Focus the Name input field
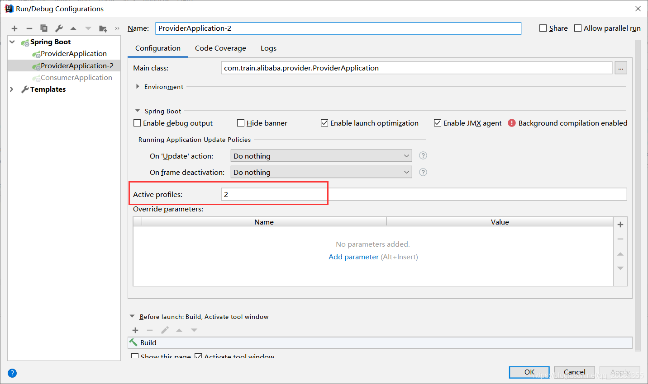Screen dimensions: 648x384 point(338,28)
